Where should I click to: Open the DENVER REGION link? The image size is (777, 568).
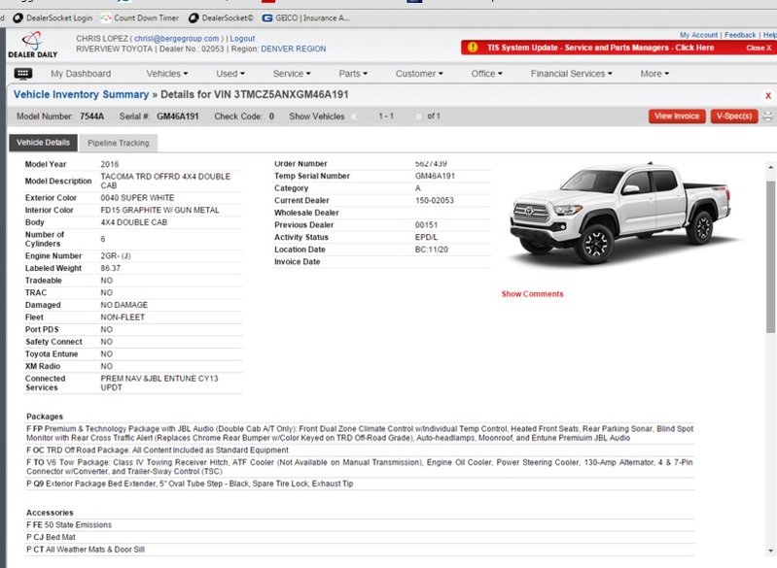pyautogui.click(x=294, y=49)
